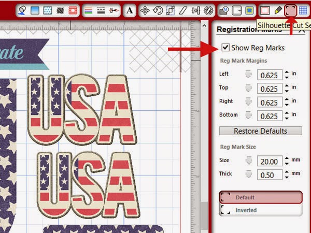
Task: Open the gradient fill icon in toolbar
Action: click(x=35, y=10)
